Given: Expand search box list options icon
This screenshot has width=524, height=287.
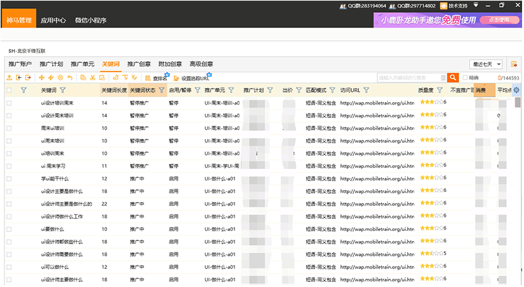Looking at the screenshot, I should click(x=442, y=77).
